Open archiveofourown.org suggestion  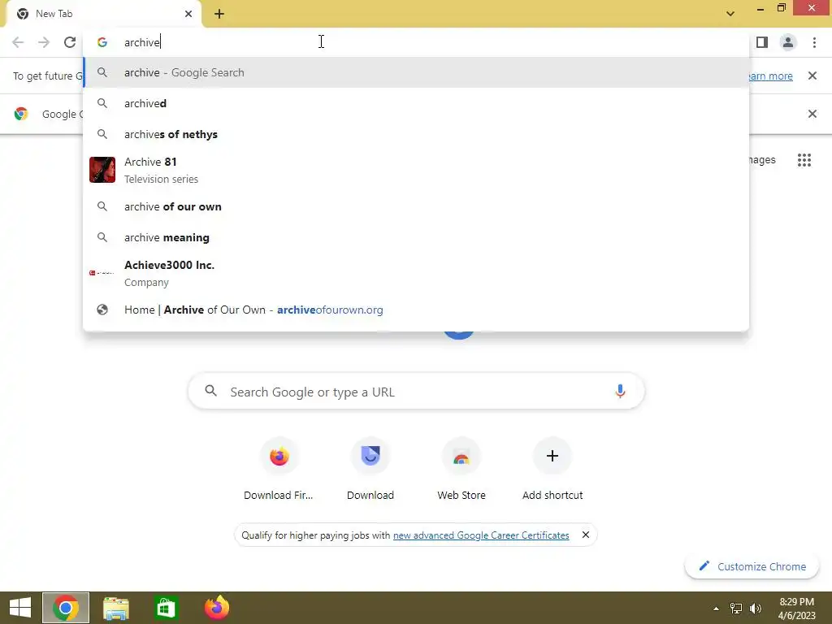417,310
